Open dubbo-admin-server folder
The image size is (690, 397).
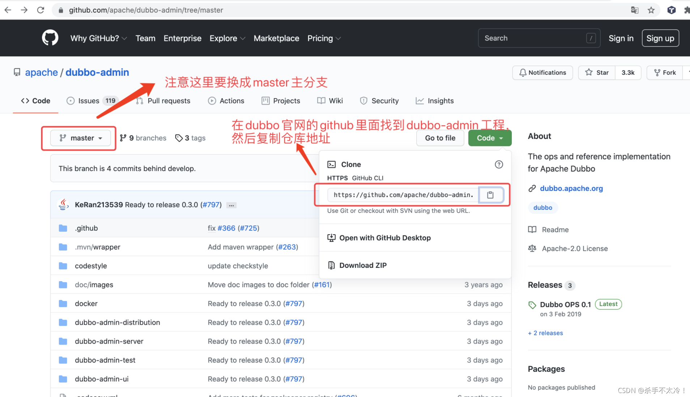coord(109,341)
